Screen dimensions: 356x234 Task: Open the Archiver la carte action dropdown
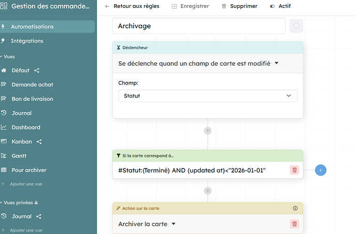point(173,224)
